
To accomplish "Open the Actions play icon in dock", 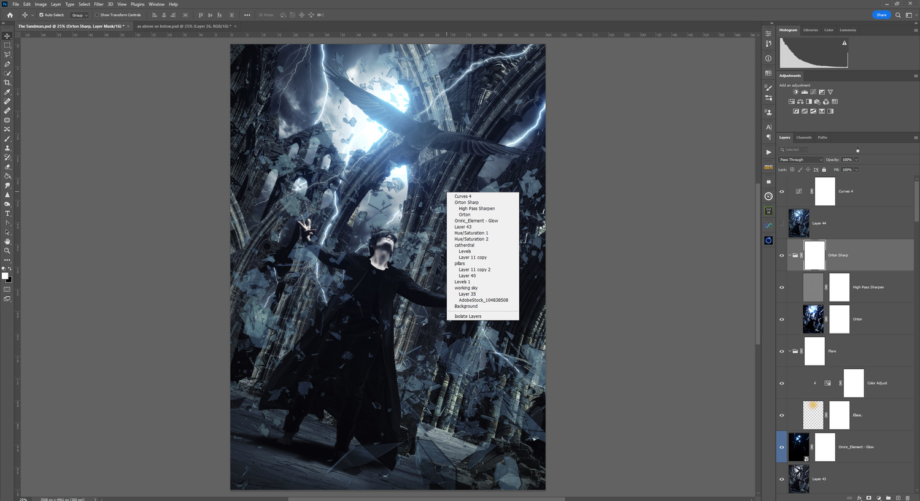I will [x=768, y=152].
